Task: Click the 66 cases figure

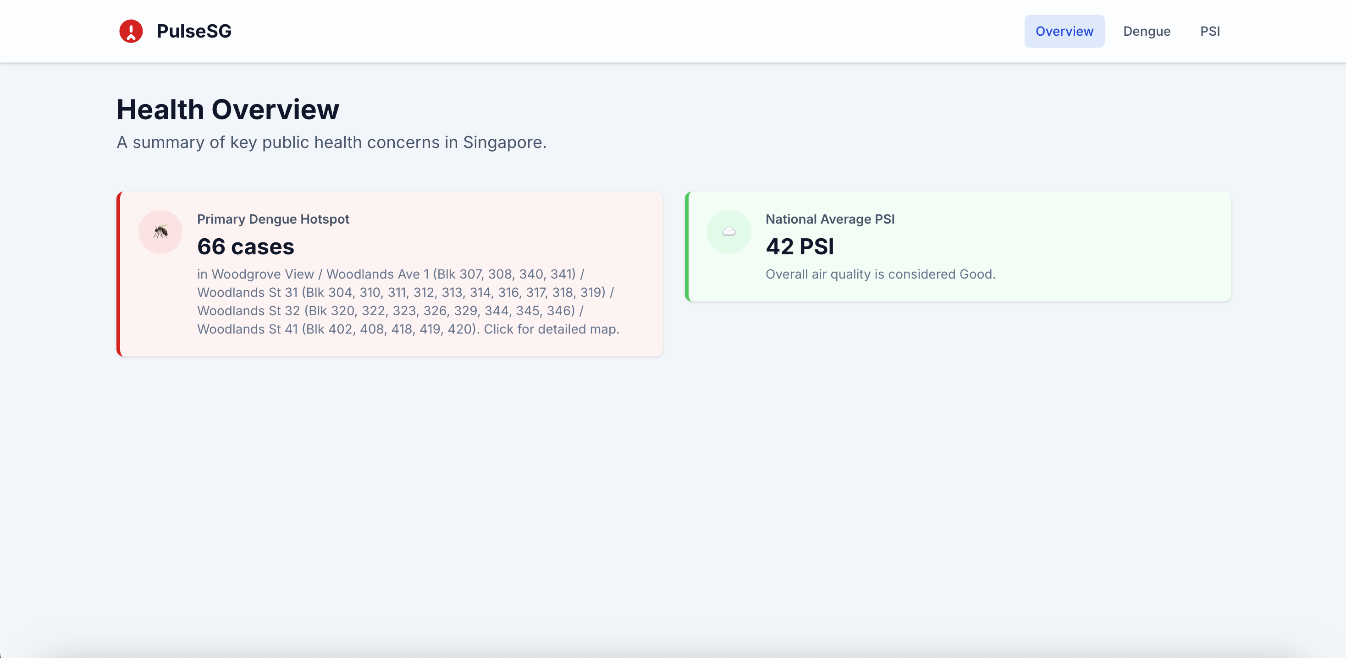Action: pos(246,247)
